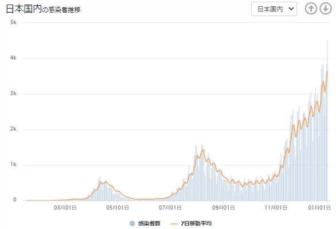This screenshot has height=229, width=336.
Task: Click the dropdown chevron beside 日本国内
Action: click(x=291, y=9)
